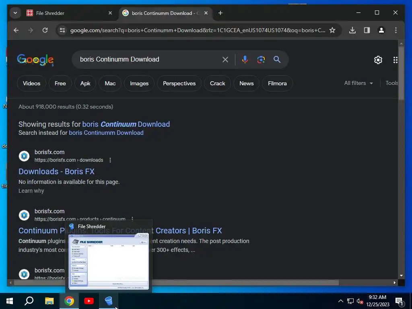Viewport: 412px width, 309px height.
Task: Open search Tools
Action: (x=391, y=83)
